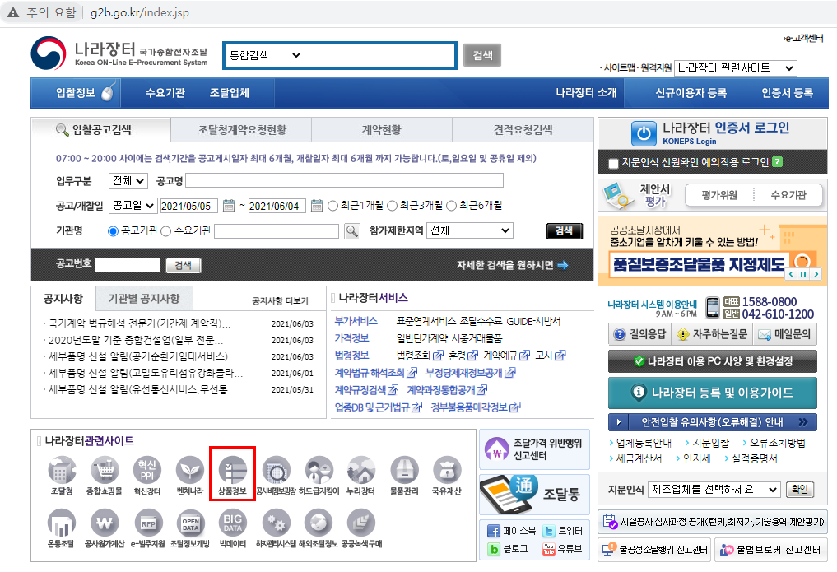Click the 검색 button beside 통합검색
The image size is (837, 572).
click(482, 55)
